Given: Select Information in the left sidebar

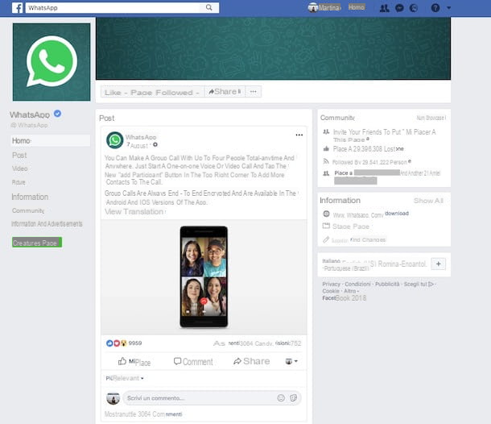Looking at the screenshot, I should [30, 197].
